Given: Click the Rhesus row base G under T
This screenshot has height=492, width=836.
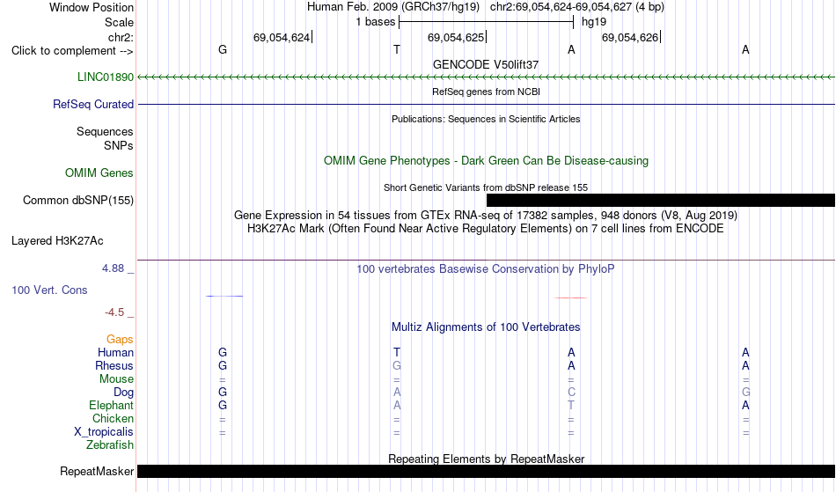Looking at the screenshot, I should coord(397,365).
